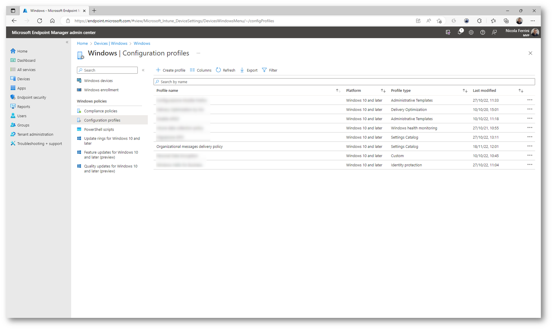Screen dimensions: 553x330
Task: Refresh the configuration profiles list
Action: coord(225,70)
